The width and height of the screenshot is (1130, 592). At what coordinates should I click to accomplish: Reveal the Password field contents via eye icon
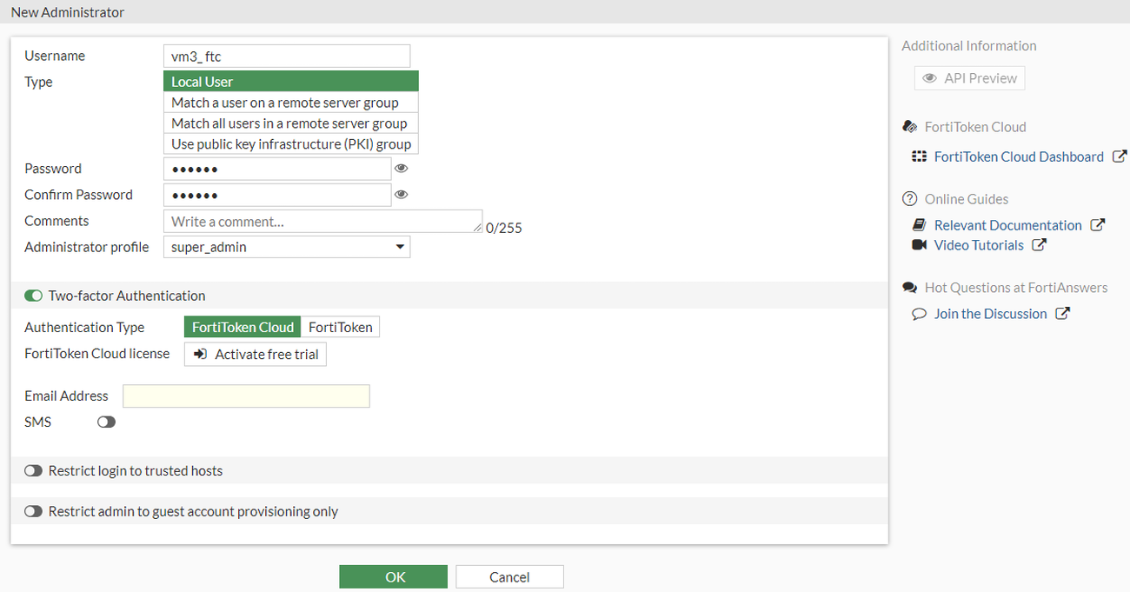(x=401, y=168)
